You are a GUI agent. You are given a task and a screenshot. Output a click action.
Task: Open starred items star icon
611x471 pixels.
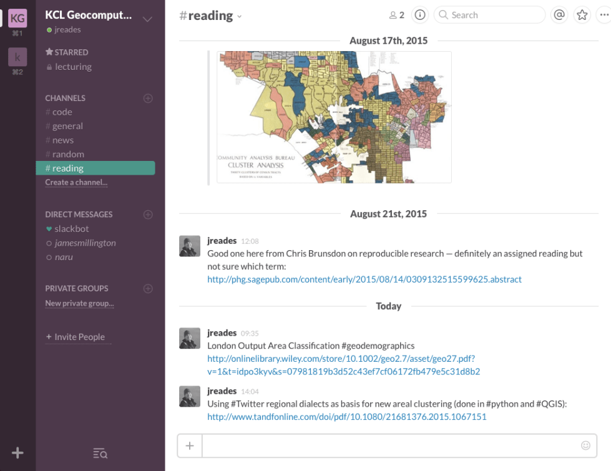[582, 15]
